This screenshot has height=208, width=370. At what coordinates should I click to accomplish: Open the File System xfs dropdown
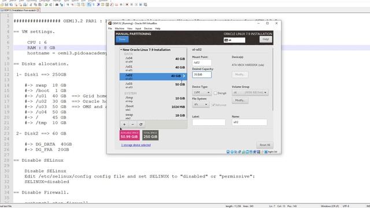click(x=201, y=104)
